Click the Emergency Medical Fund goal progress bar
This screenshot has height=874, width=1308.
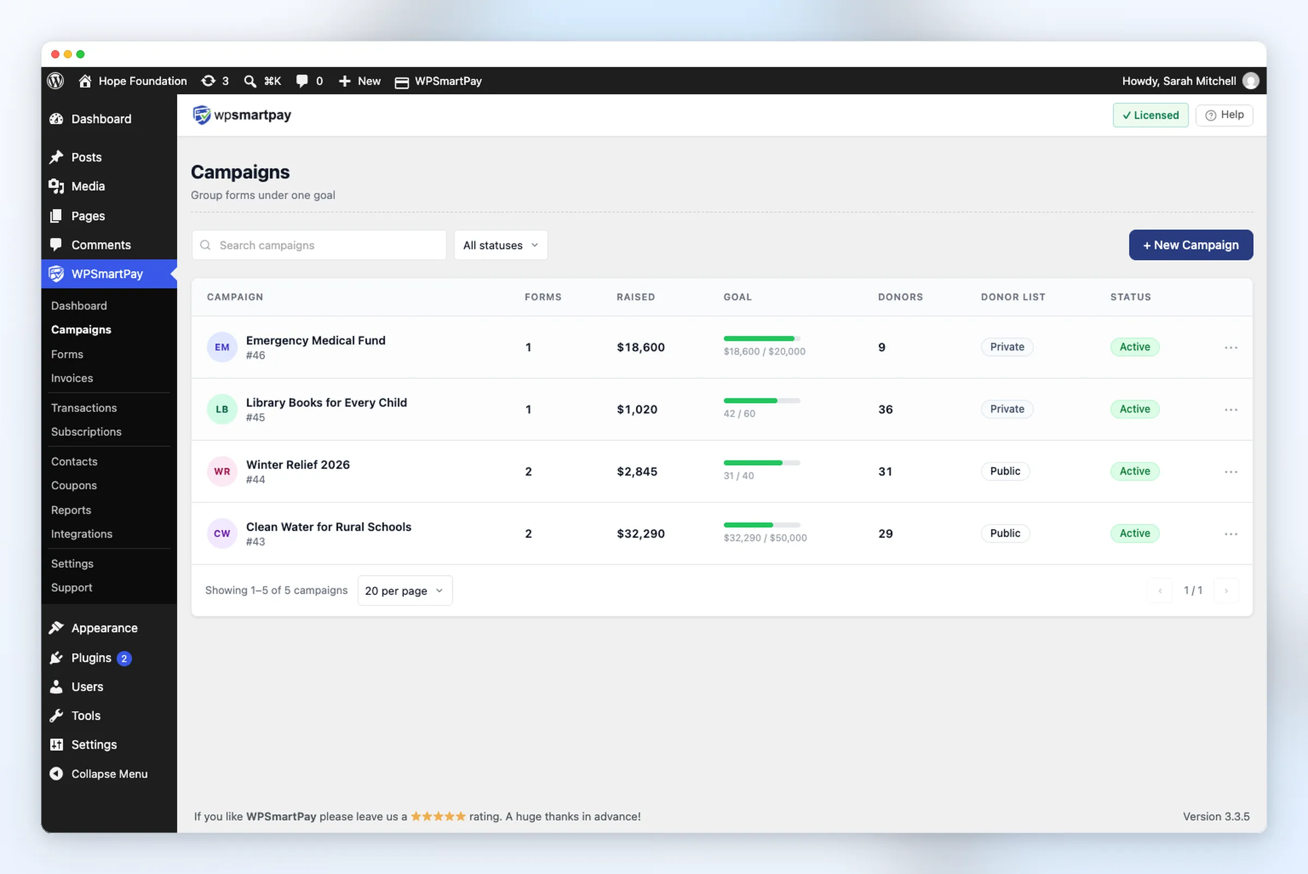point(761,338)
